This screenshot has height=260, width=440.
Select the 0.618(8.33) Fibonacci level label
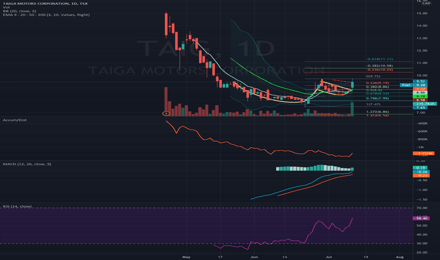click(x=377, y=94)
